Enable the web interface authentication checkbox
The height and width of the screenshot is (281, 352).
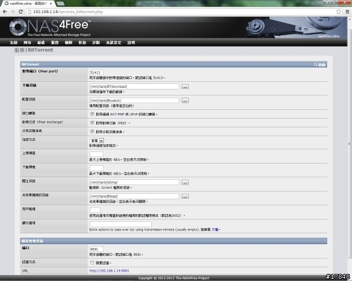(x=92, y=262)
